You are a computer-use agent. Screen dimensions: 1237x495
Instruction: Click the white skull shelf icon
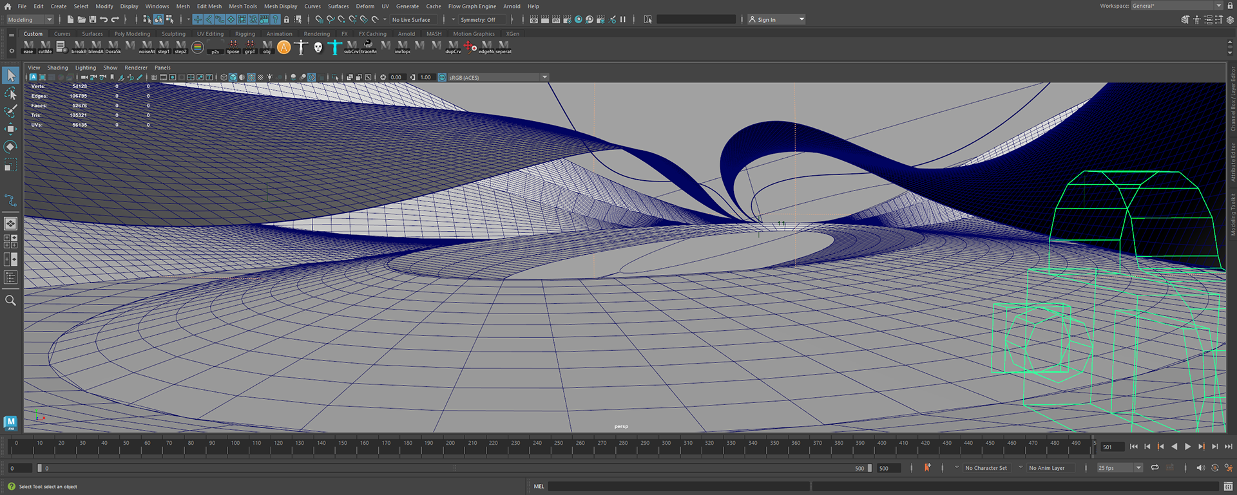pos(318,47)
